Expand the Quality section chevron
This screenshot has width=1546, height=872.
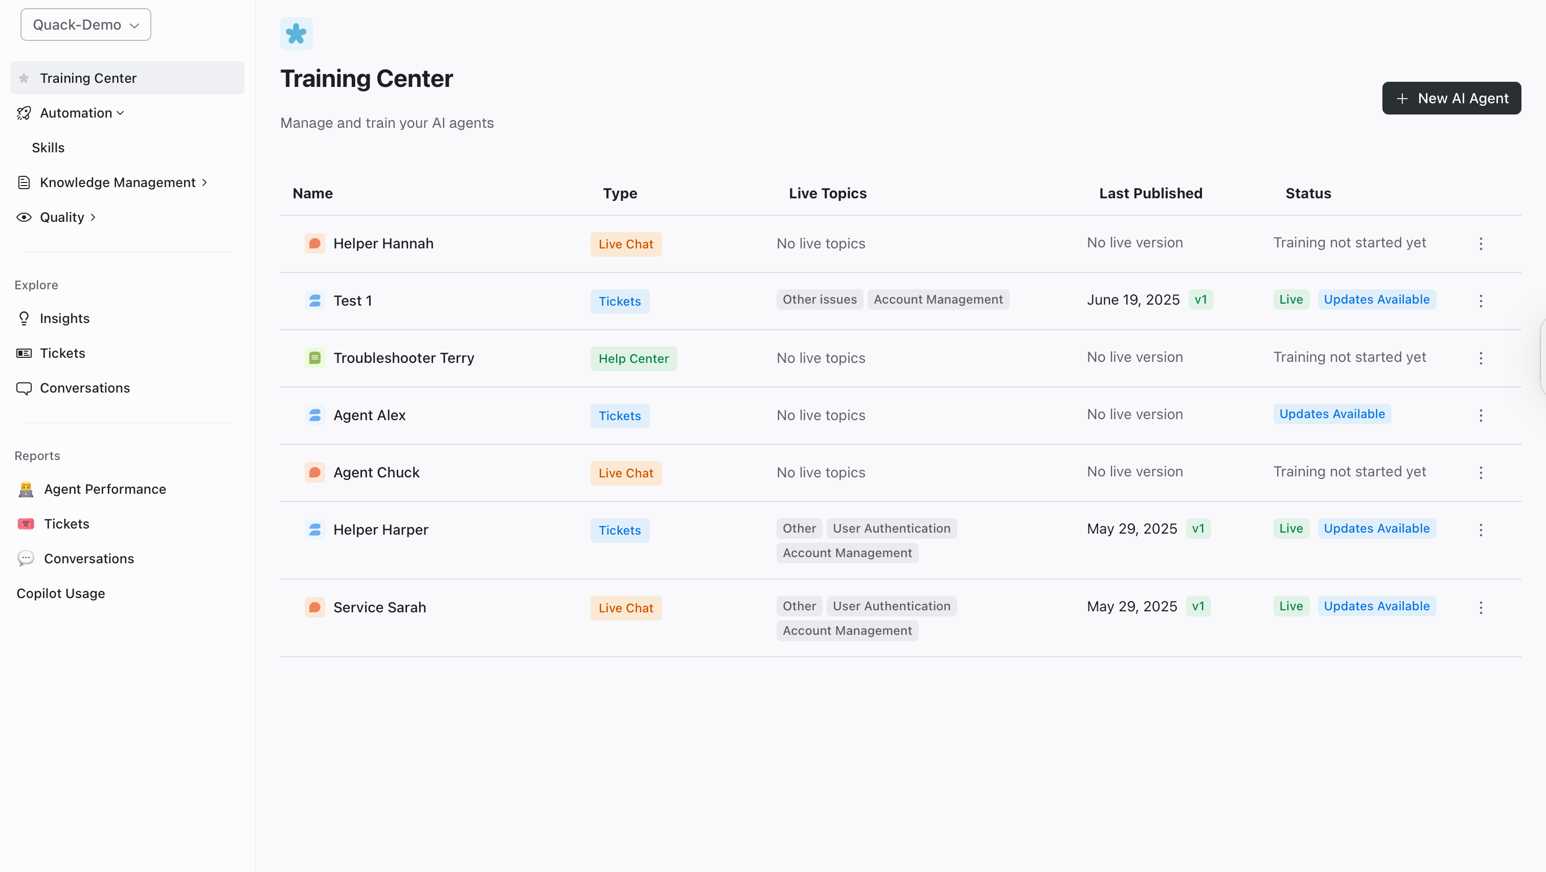click(x=93, y=217)
